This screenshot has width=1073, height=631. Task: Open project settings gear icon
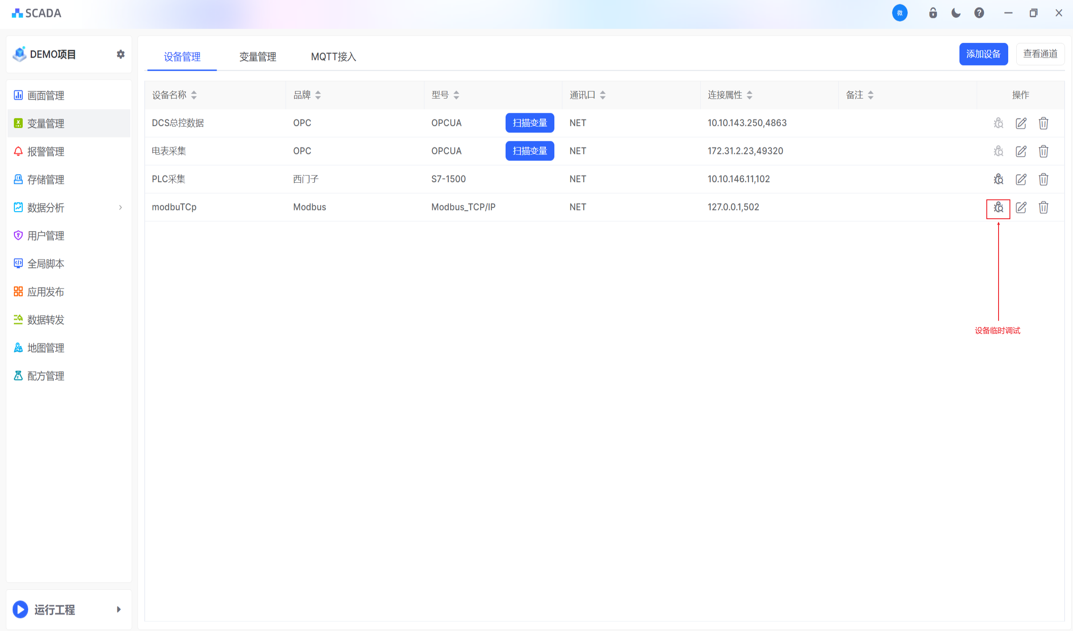(x=120, y=54)
